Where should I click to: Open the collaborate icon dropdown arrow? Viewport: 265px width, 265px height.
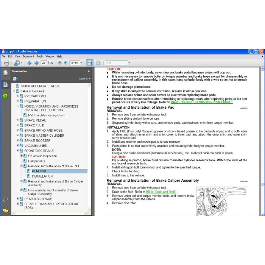point(21,63)
